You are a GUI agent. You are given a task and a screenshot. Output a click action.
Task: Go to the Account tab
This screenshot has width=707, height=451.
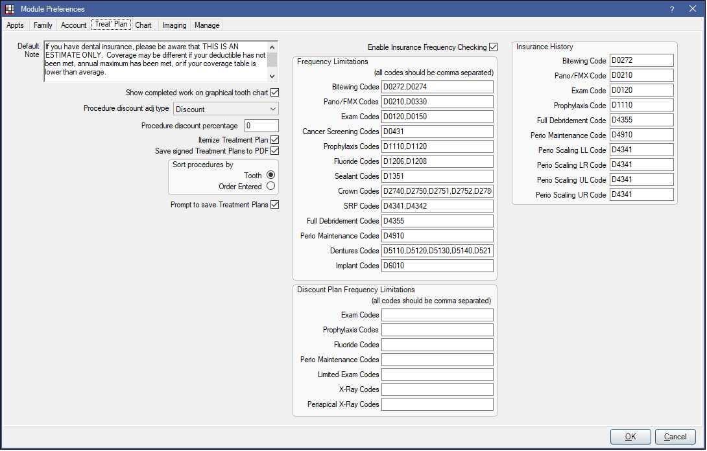[x=73, y=25]
